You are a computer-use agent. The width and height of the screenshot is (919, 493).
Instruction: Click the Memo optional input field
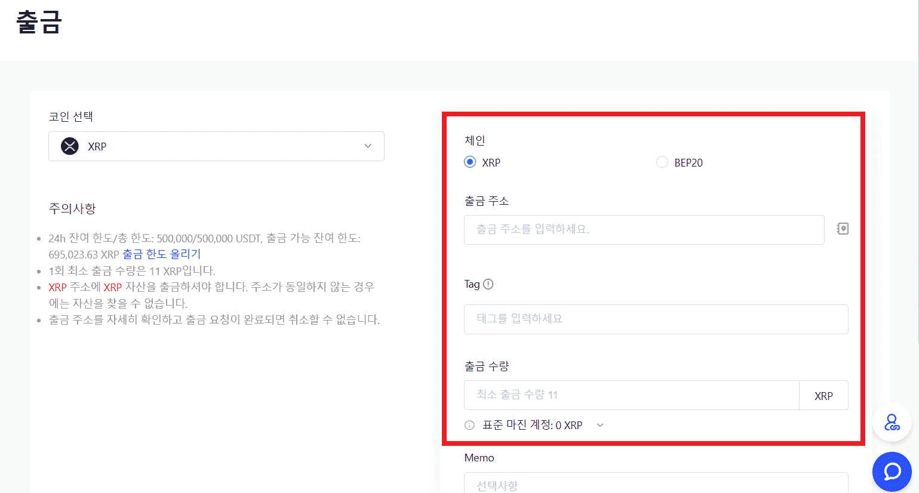pos(656,483)
